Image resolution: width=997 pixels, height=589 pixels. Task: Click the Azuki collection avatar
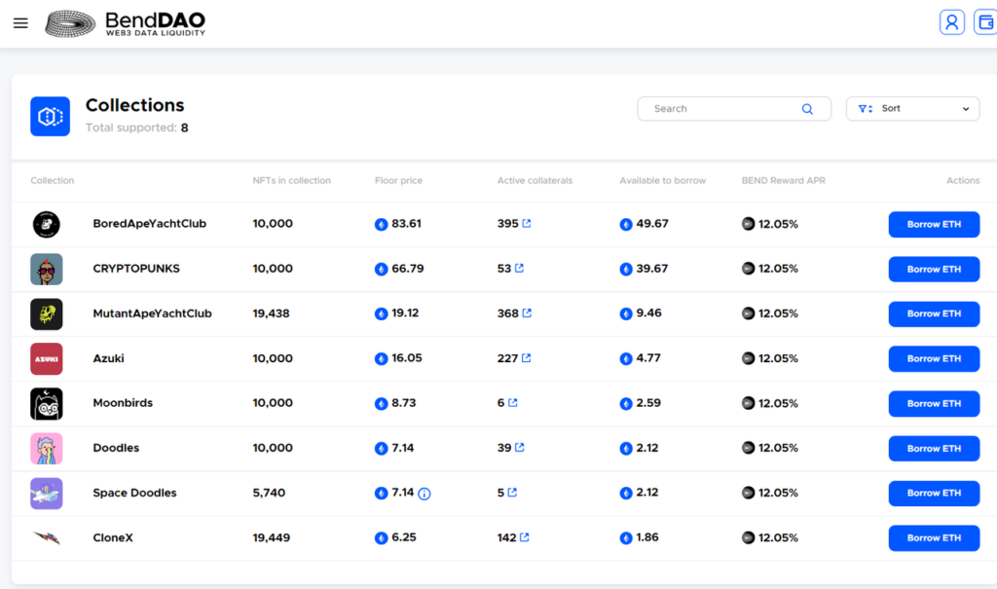pos(47,358)
